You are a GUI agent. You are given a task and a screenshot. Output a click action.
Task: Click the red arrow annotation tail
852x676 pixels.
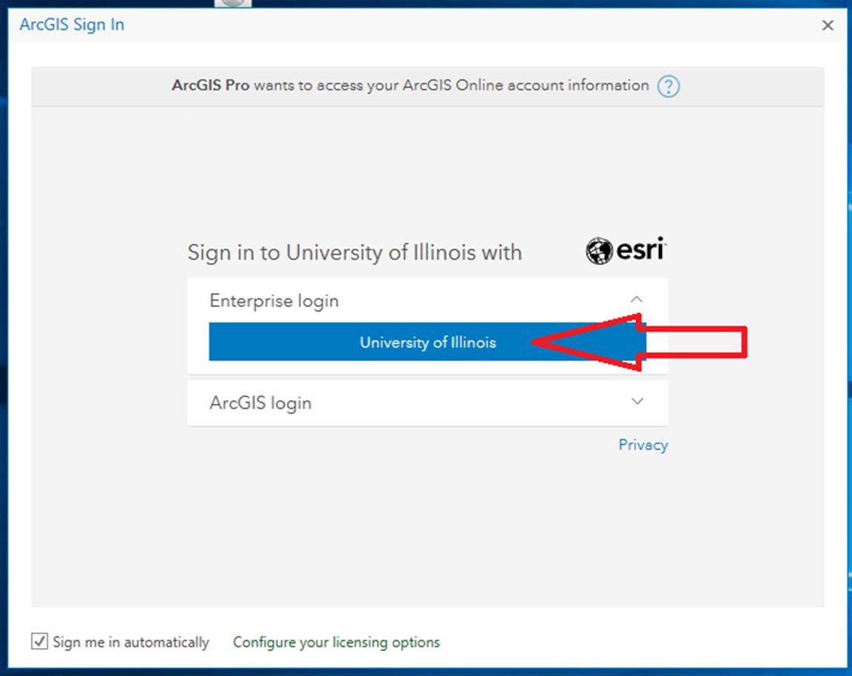[x=693, y=342]
